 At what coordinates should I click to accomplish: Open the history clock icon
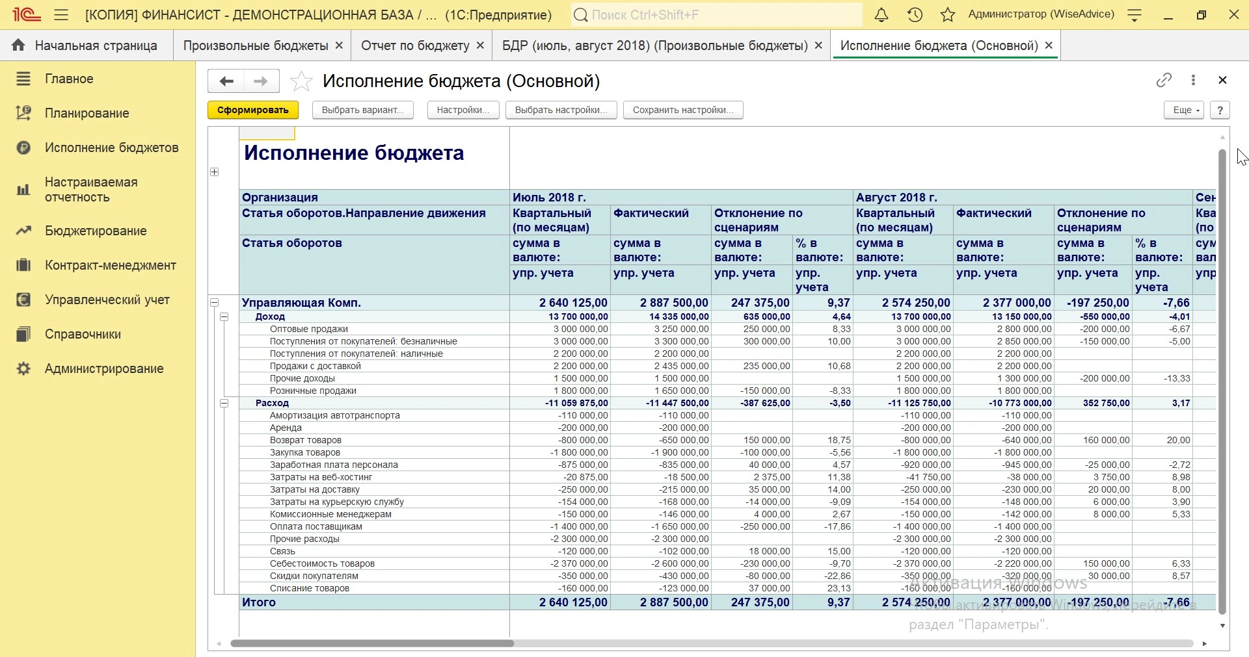coord(915,15)
